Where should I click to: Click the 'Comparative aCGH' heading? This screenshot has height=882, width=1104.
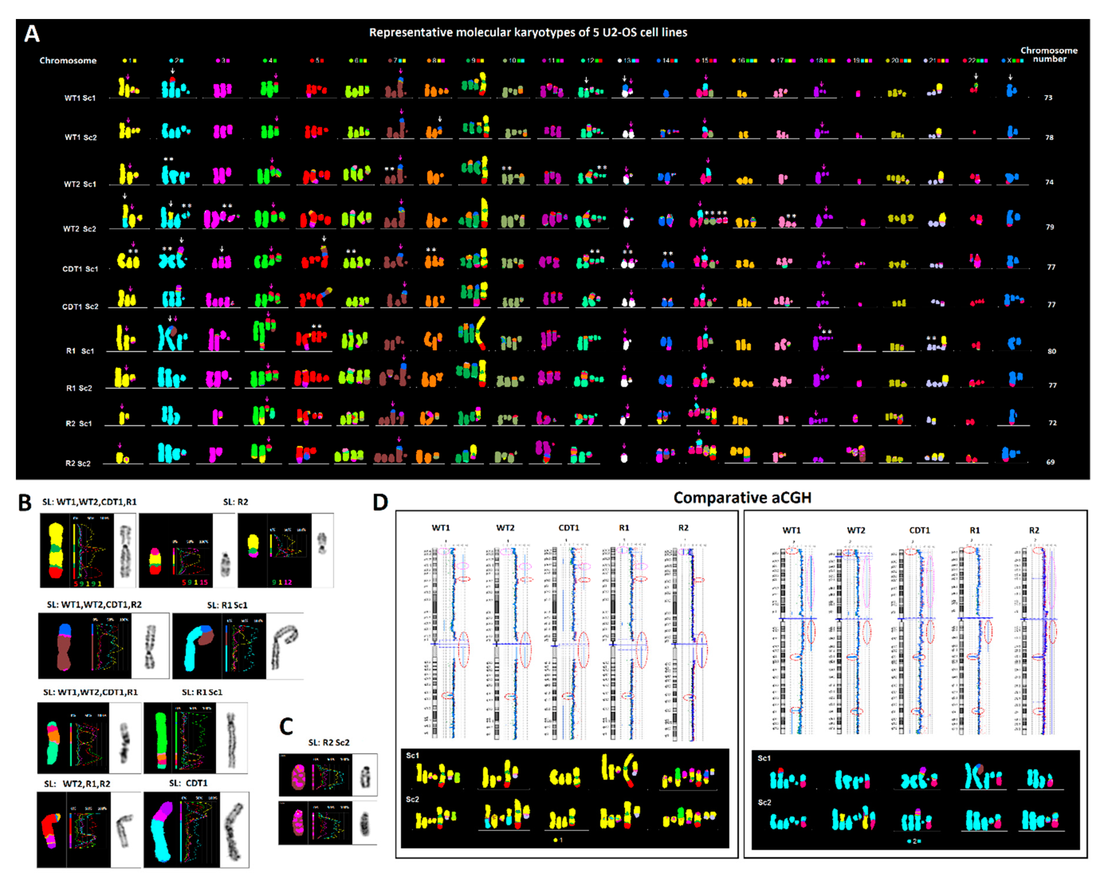pos(742,498)
